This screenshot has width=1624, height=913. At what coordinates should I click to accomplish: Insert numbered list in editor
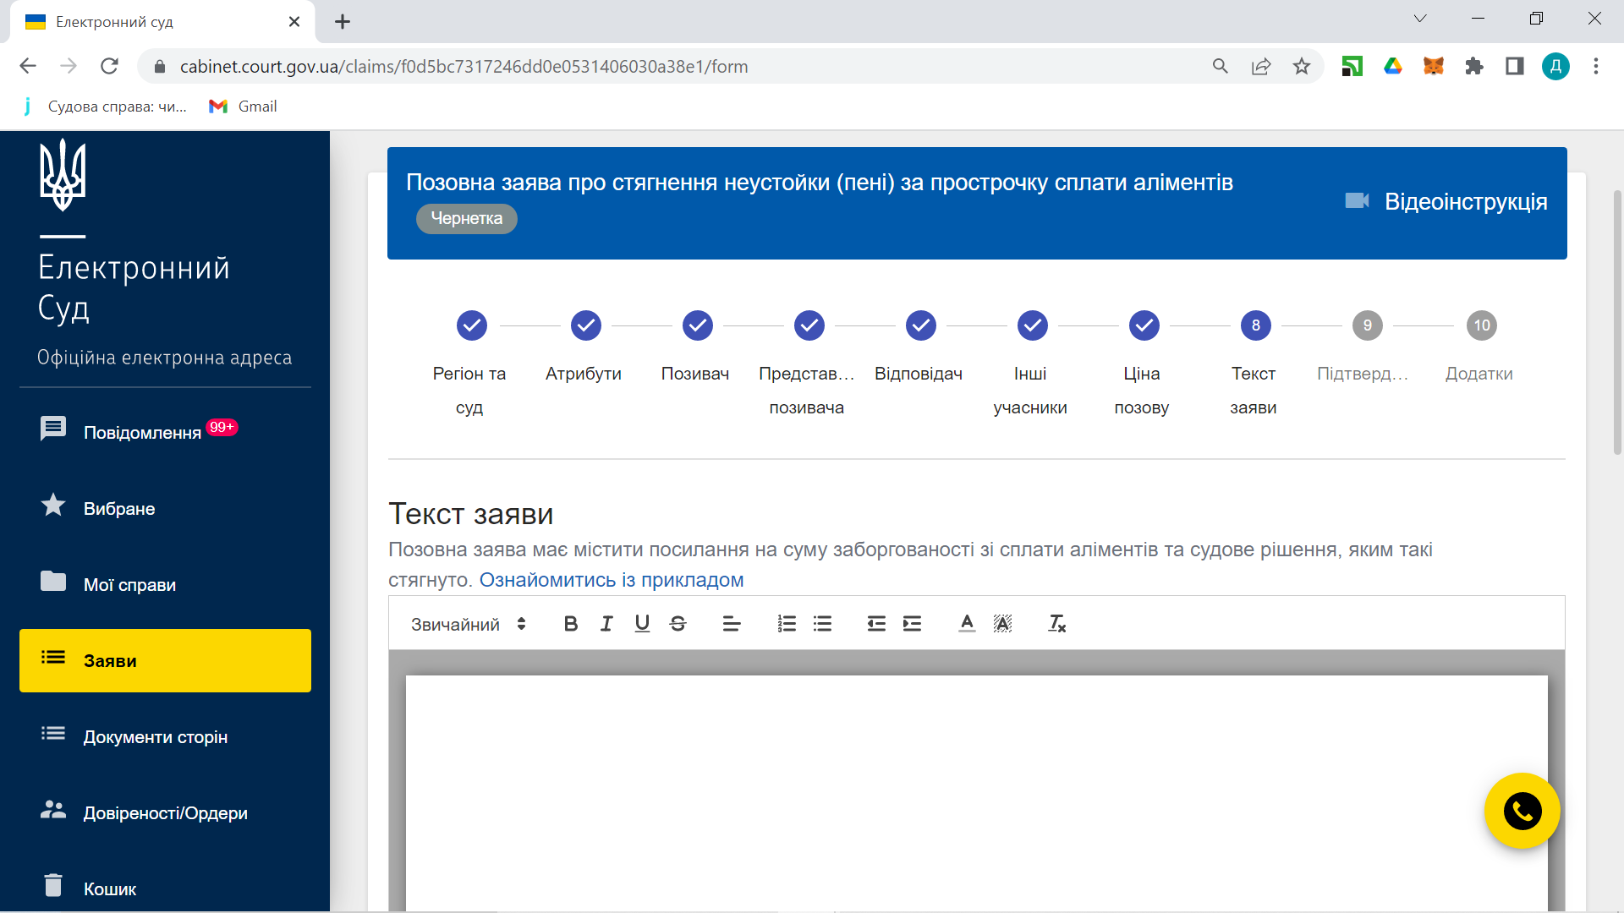[x=787, y=624]
